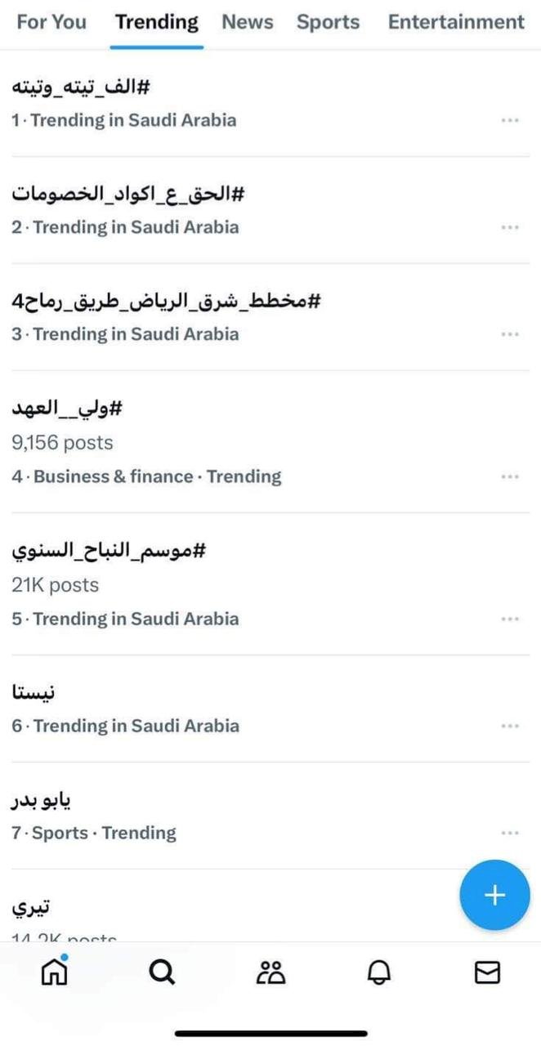
Task: Tap the Search magnifier icon
Action: (x=163, y=972)
